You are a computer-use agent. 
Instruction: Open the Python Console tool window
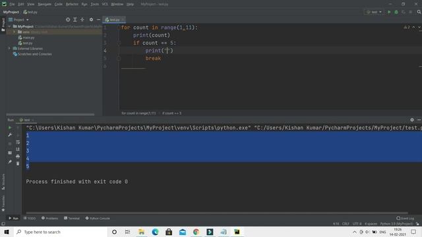[98, 218]
